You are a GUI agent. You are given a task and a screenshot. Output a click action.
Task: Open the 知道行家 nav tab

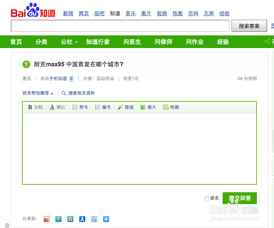[x=98, y=42]
